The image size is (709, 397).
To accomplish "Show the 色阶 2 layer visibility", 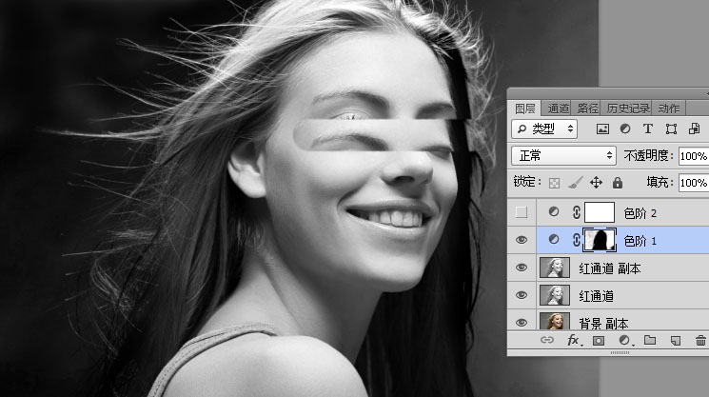I will pos(522,212).
